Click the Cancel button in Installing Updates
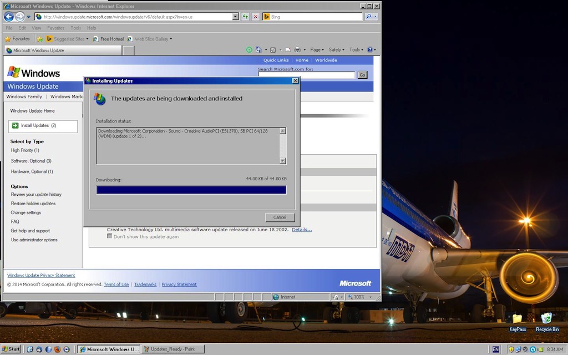568x355 pixels. coord(280,217)
